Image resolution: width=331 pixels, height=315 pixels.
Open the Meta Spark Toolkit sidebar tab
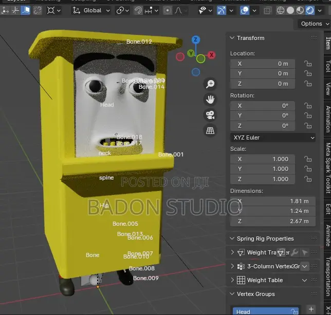click(x=327, y=168)
